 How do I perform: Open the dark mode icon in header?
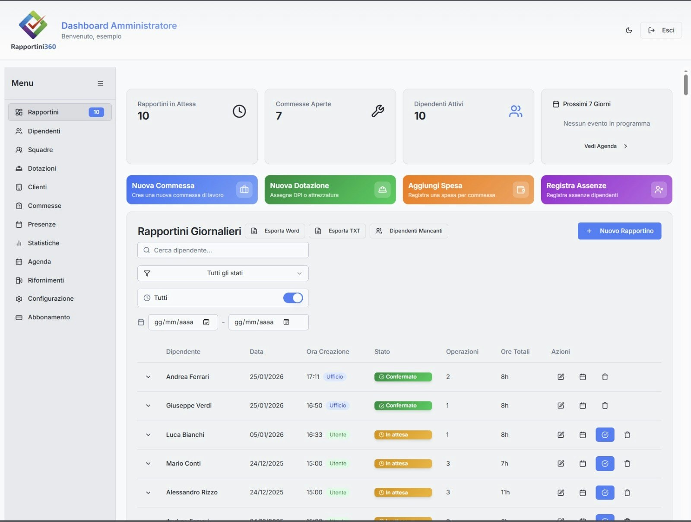629,30
